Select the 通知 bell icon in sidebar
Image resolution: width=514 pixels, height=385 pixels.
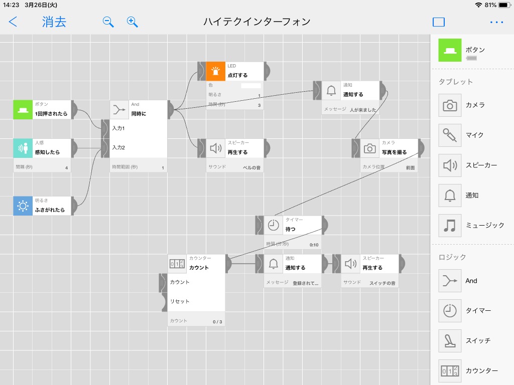pos(450,196)
